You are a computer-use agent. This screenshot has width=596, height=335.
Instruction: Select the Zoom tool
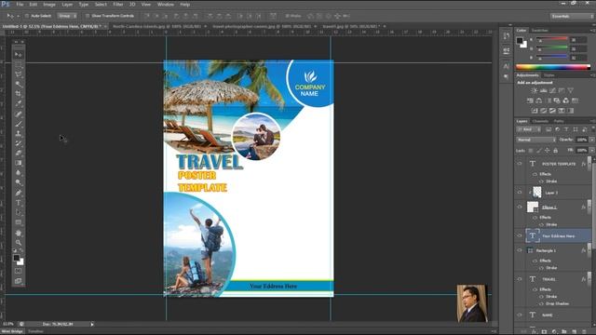pyautogui.click(x=19, y=243)
